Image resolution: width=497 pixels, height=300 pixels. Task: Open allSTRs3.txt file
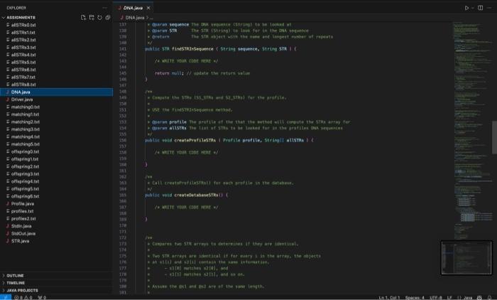23,48
